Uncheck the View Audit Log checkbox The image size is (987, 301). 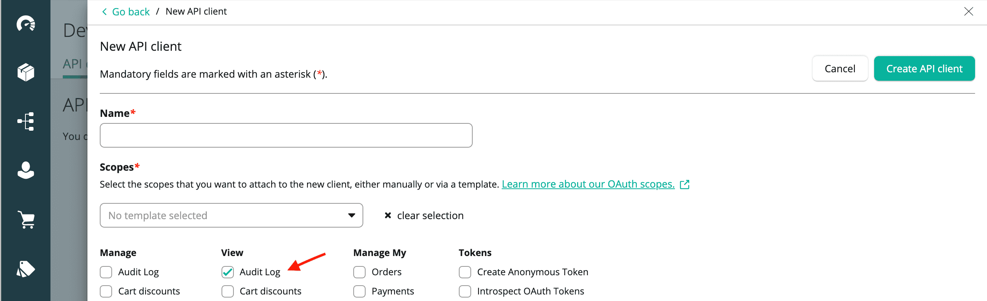point(228,272)
